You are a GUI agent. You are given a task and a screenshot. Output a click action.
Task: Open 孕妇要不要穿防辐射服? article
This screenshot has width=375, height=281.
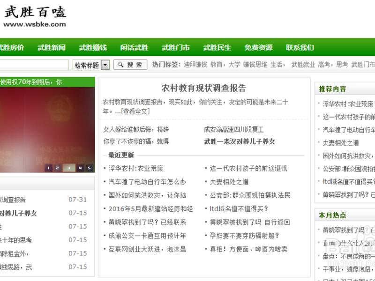point(244,236)
